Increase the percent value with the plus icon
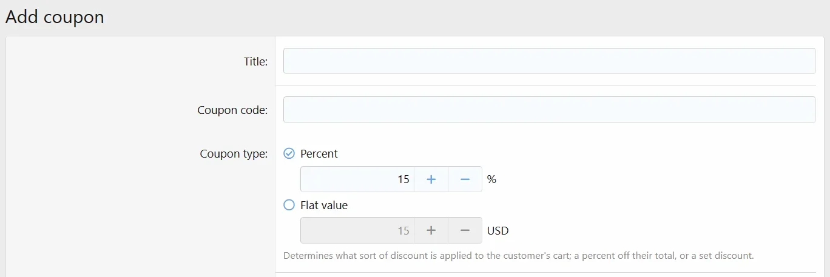Image resolution: width=830 pixels, height=277 pixels. pyautogui.click(x=431, y=179)
